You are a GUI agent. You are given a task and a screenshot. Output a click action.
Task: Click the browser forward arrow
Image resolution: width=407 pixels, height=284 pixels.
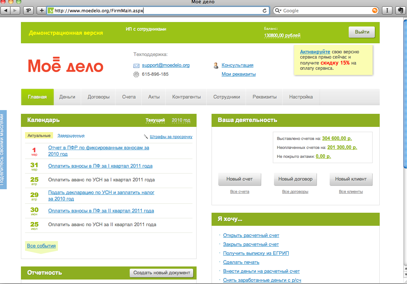pyautogui.click(x=15, y=10)
